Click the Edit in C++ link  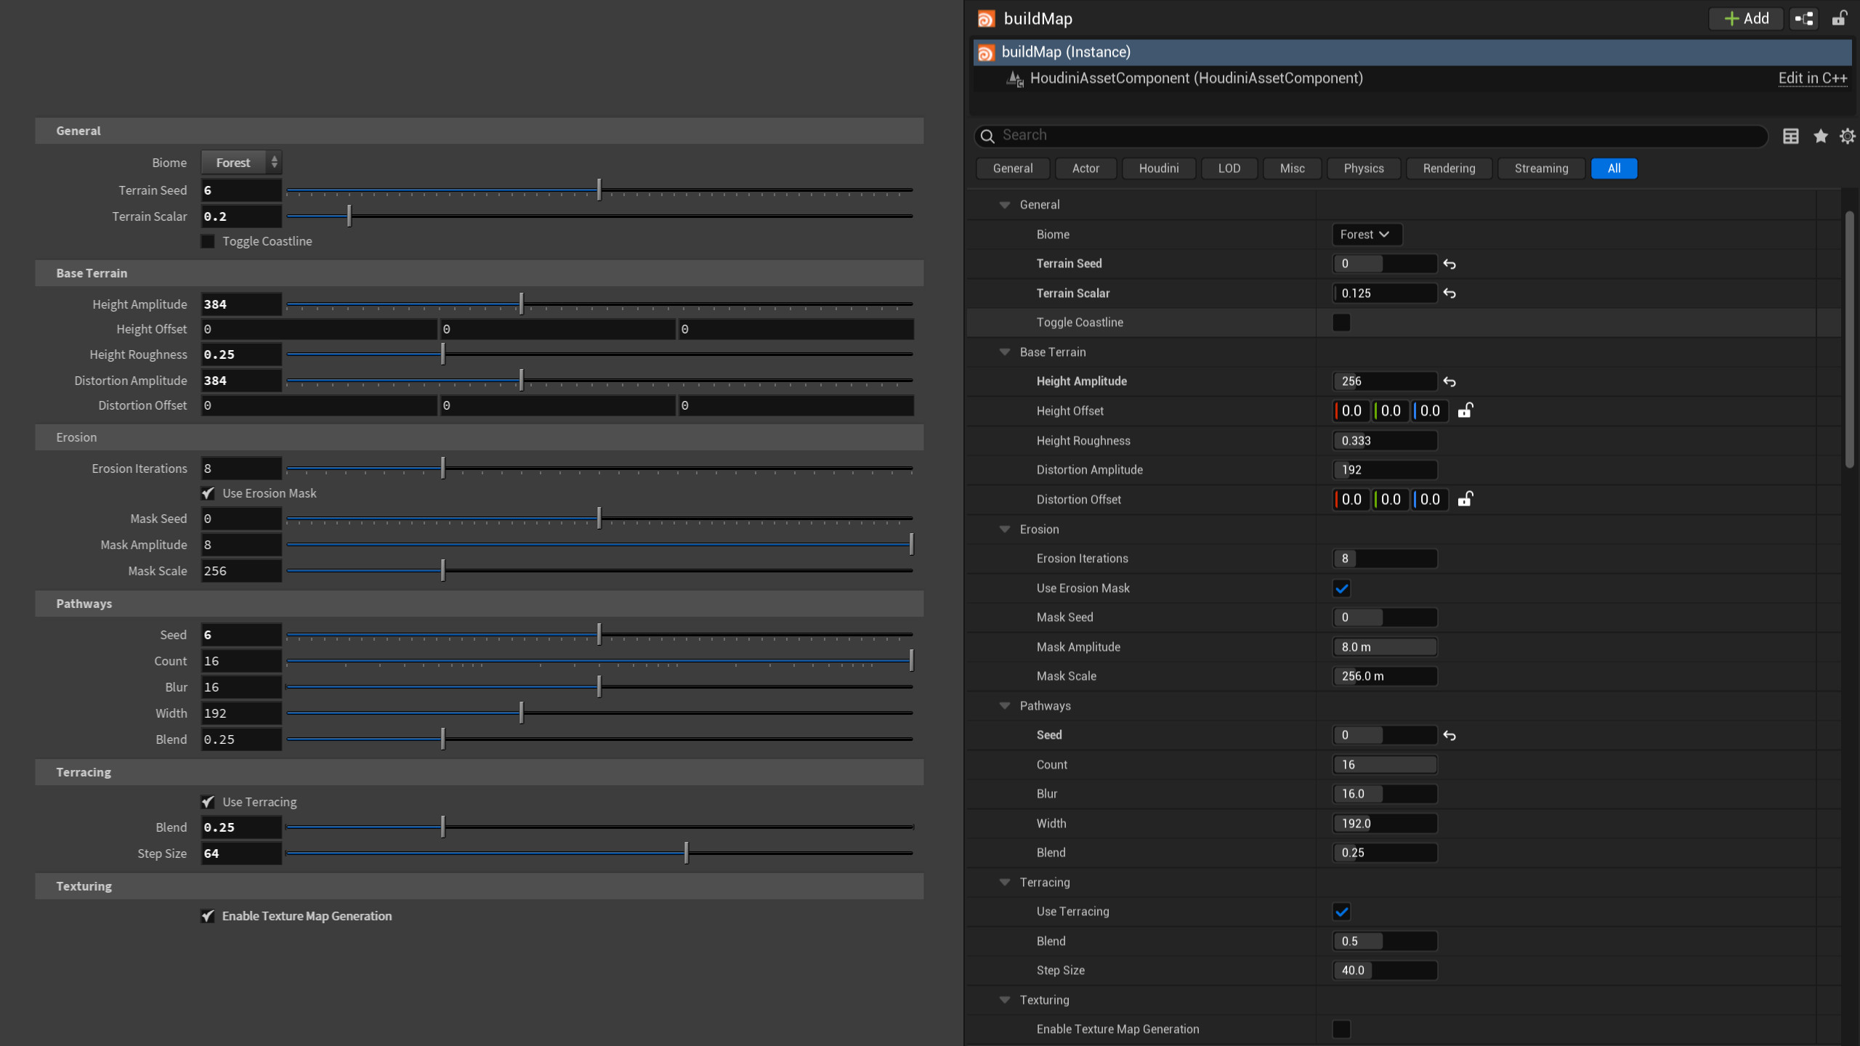pos(1812,78)
